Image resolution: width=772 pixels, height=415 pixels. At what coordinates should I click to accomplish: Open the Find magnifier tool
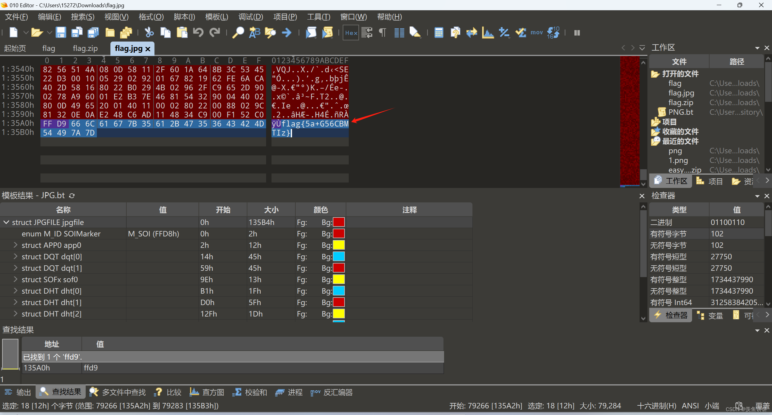tap(238, 32)
